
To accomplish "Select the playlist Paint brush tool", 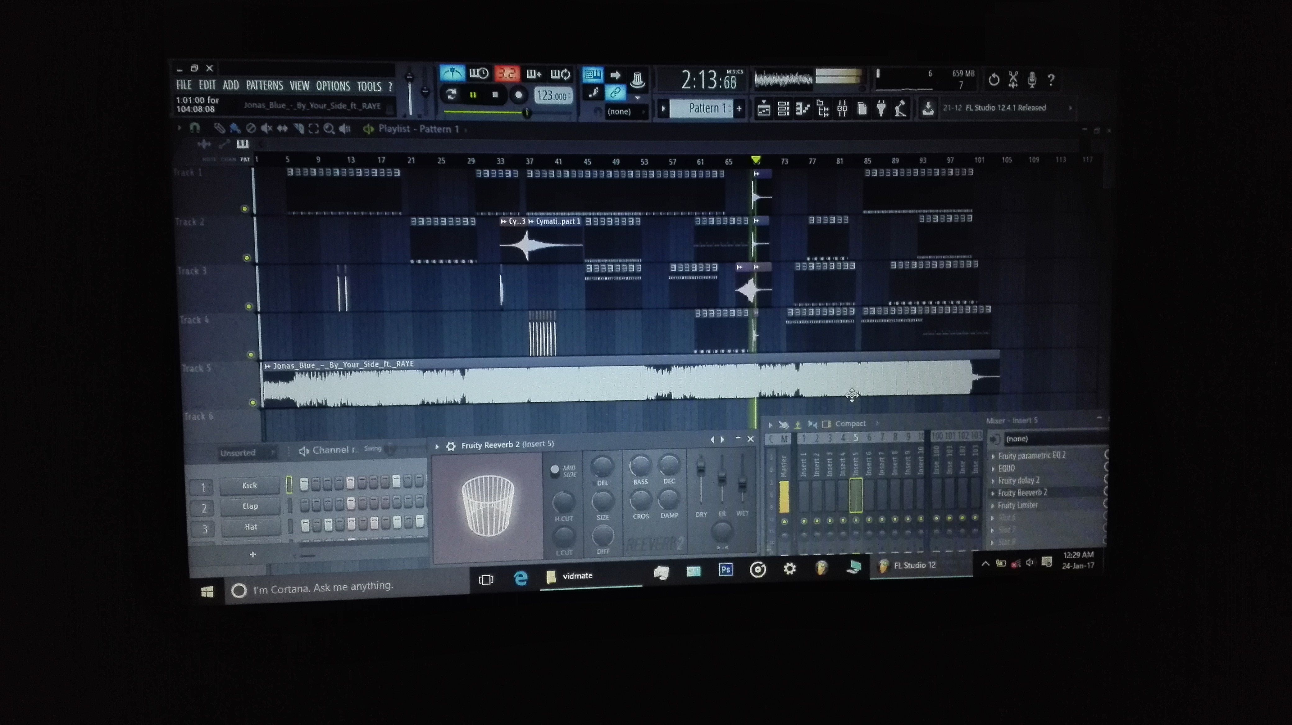I will pyautogui.click(x=235, y=129).
